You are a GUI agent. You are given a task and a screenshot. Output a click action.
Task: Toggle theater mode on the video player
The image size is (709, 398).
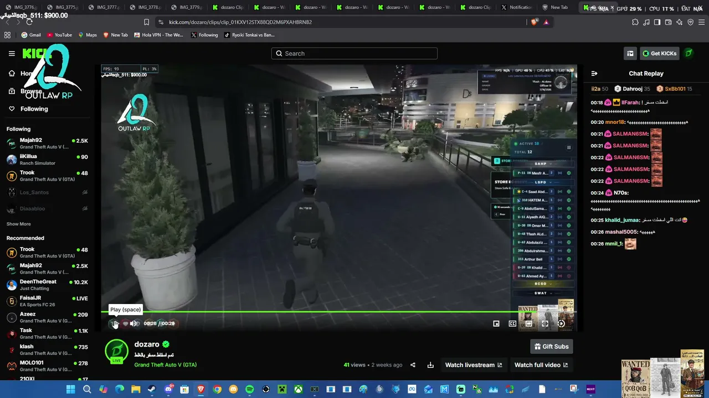click(528, 323)
